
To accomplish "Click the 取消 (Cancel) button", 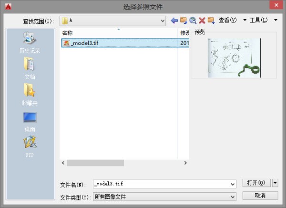I will 260,196.
